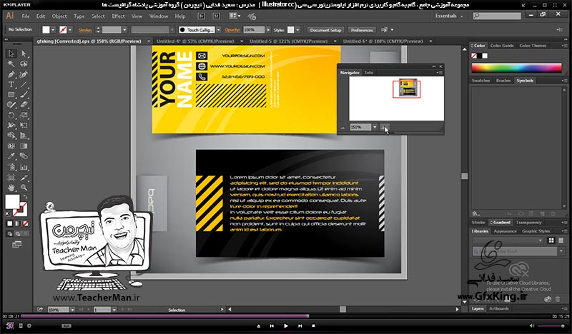
Task: Open the change screen mode button
Action: tap(16, 244)
